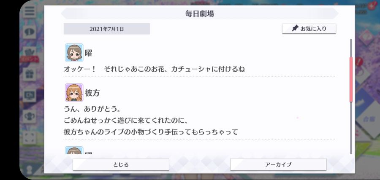Open the アーカイブ button

(x=278, y=164)
